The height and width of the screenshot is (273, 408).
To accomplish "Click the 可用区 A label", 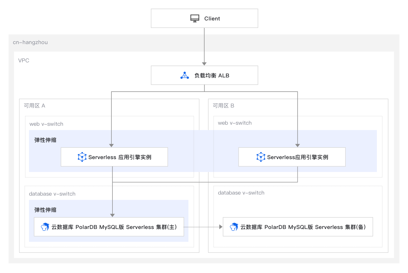I will [35, 106].
